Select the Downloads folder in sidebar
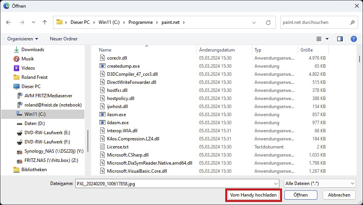The image size is (363, 205). point(33,50)
